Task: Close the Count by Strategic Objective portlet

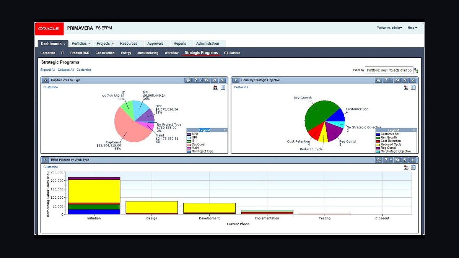Action: (x=412, y=80)
